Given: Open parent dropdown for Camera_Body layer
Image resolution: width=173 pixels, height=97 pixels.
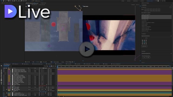Looking at the screenshot, I should (52, 88).
